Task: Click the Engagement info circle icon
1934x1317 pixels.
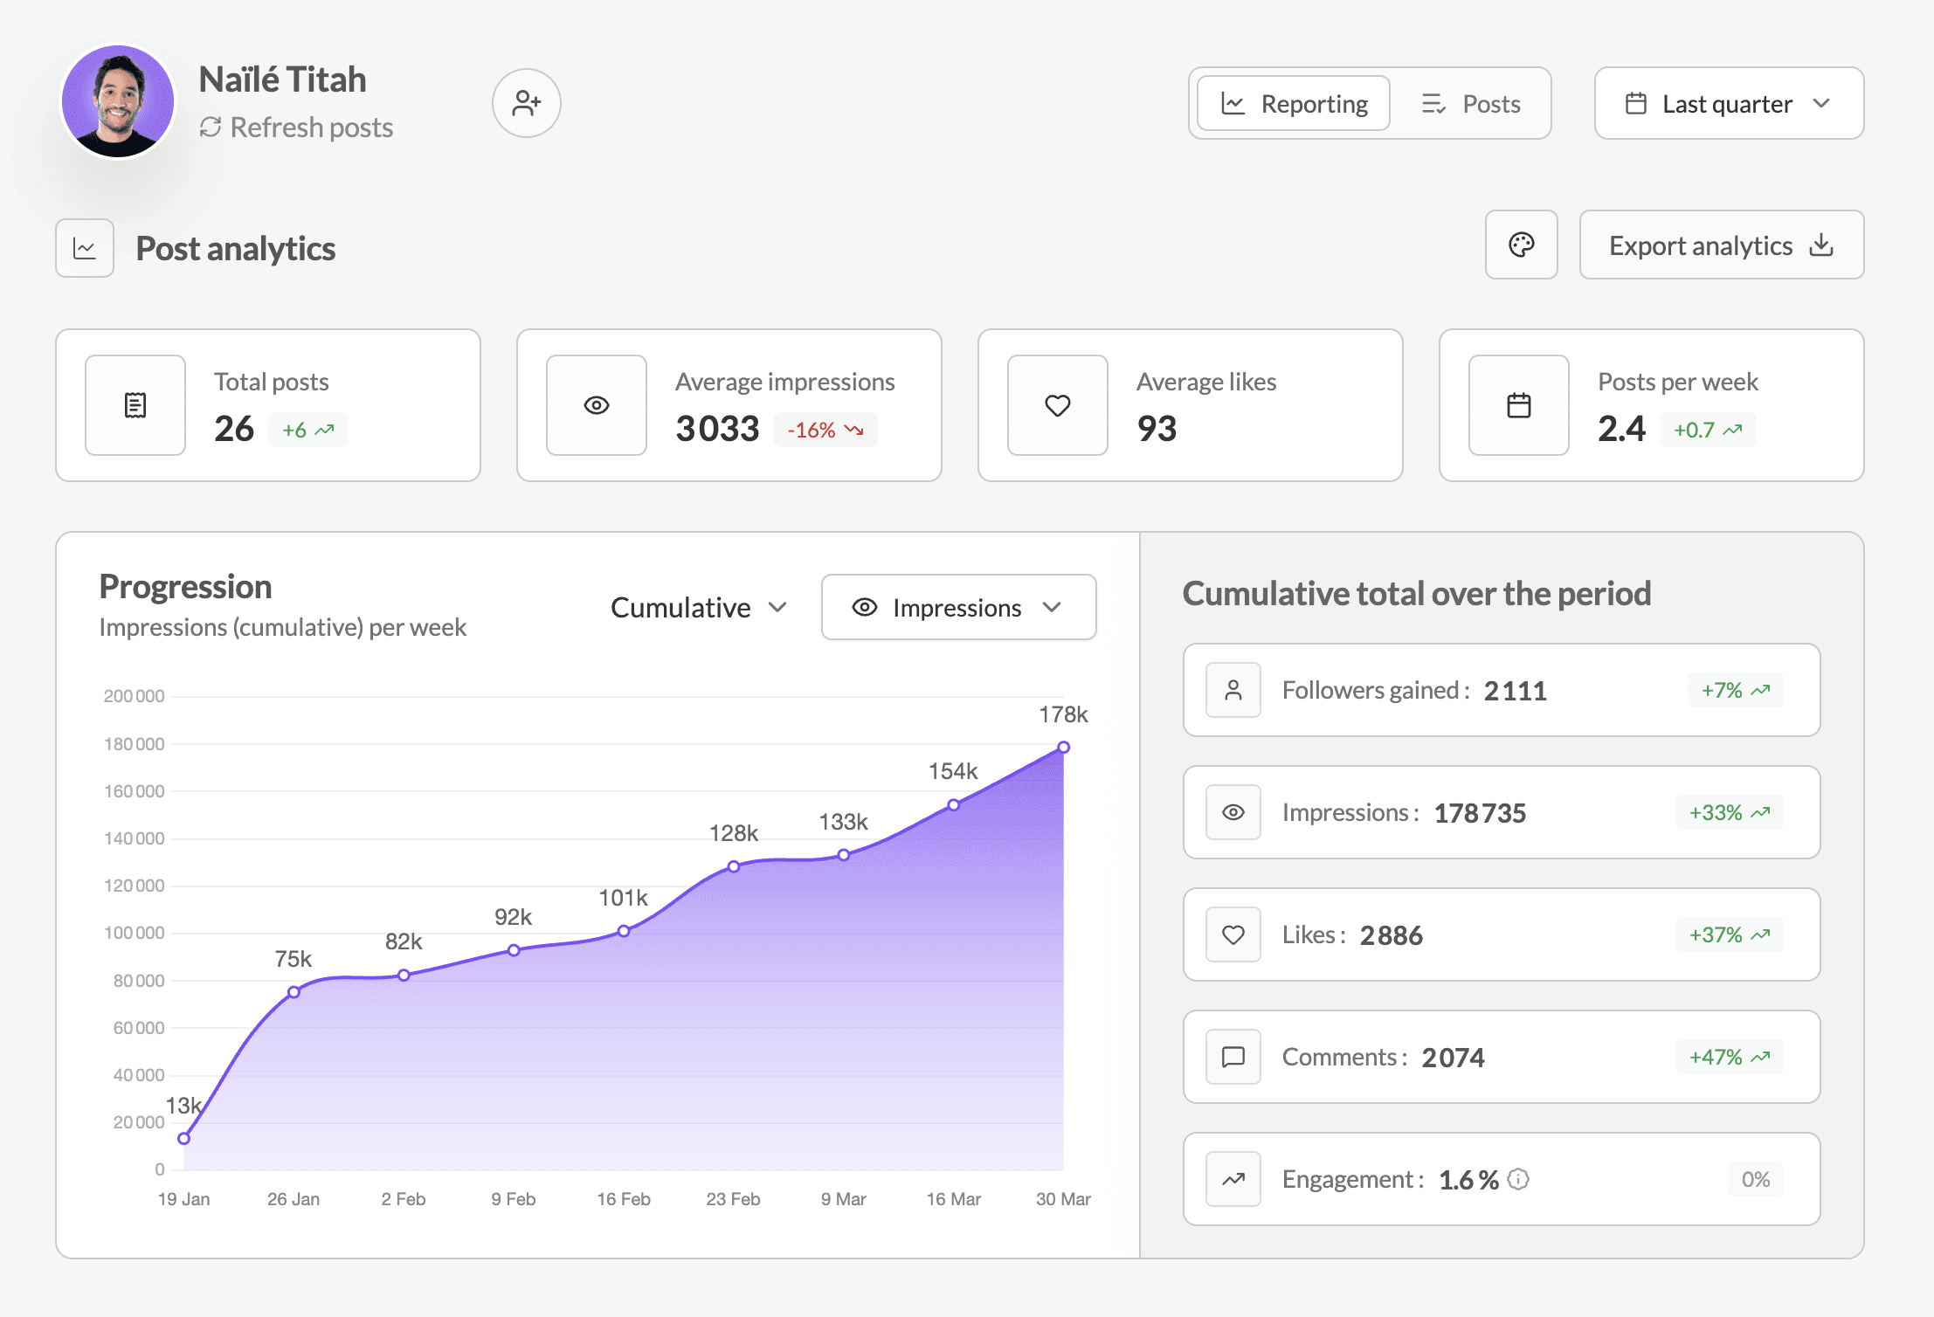Action: click(x=1519, y=1179)
